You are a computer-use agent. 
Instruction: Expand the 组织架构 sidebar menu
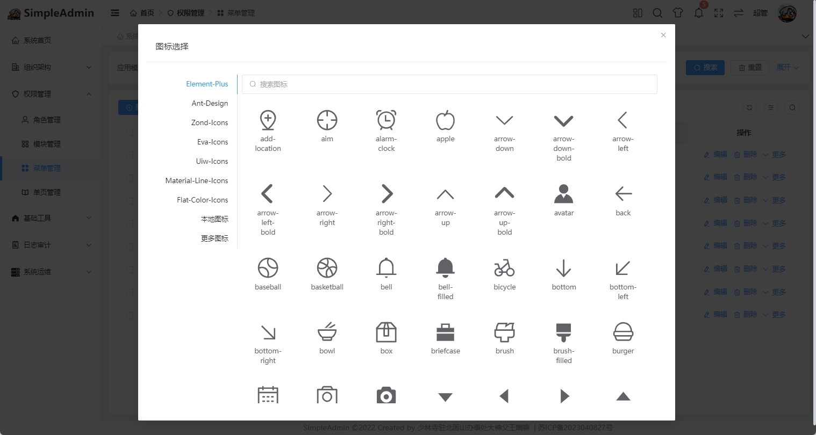(51, 67)
